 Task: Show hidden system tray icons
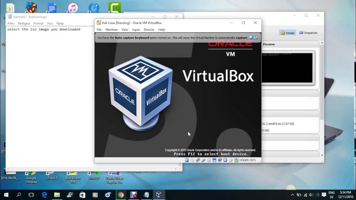tap(293, 195)
